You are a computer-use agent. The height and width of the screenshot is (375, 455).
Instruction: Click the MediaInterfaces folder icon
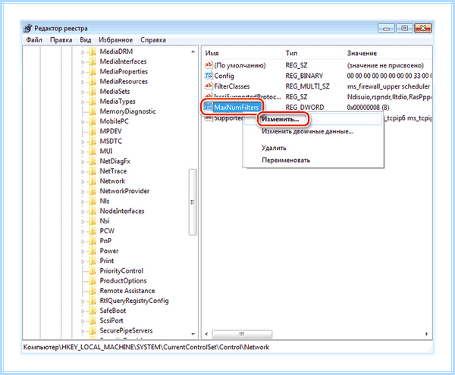93,61
